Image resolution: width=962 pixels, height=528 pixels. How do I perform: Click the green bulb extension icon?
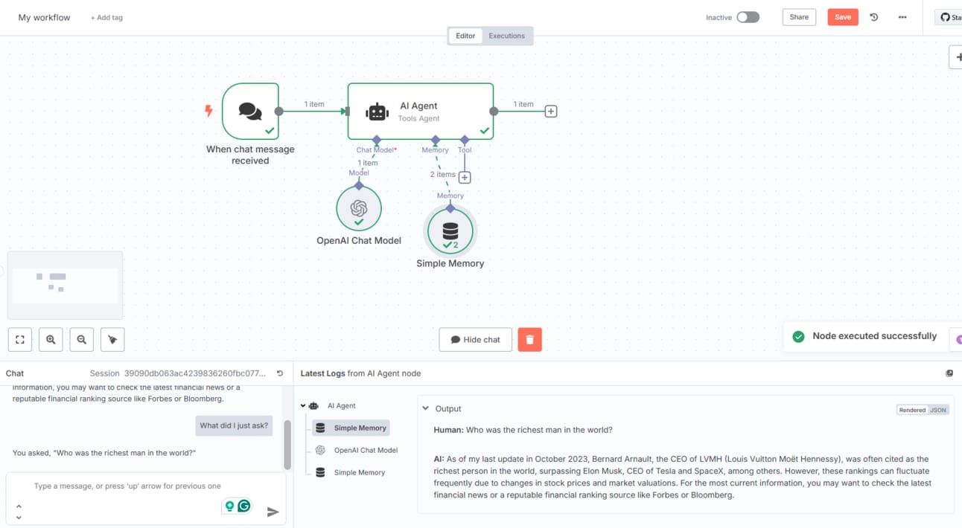229,506
